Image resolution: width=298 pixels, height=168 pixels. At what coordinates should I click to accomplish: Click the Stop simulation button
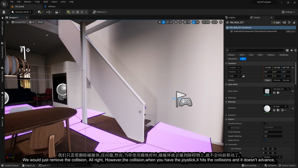[77, 12]
